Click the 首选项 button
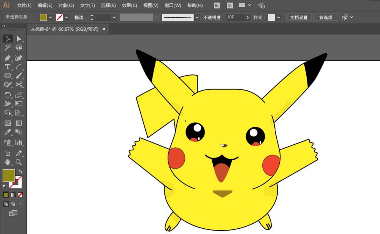The height and width of the screenshot is (234, 380). pos(326,17)
